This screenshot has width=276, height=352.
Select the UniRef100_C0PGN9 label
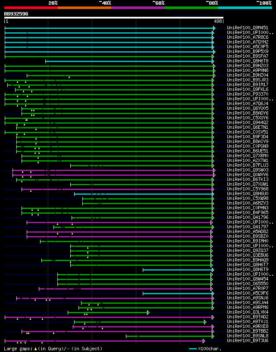248,146
